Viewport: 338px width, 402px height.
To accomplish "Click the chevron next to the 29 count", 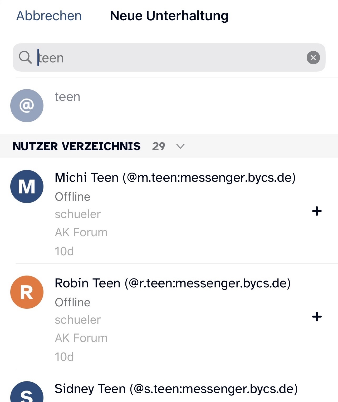I will click(x=180, y=146).
